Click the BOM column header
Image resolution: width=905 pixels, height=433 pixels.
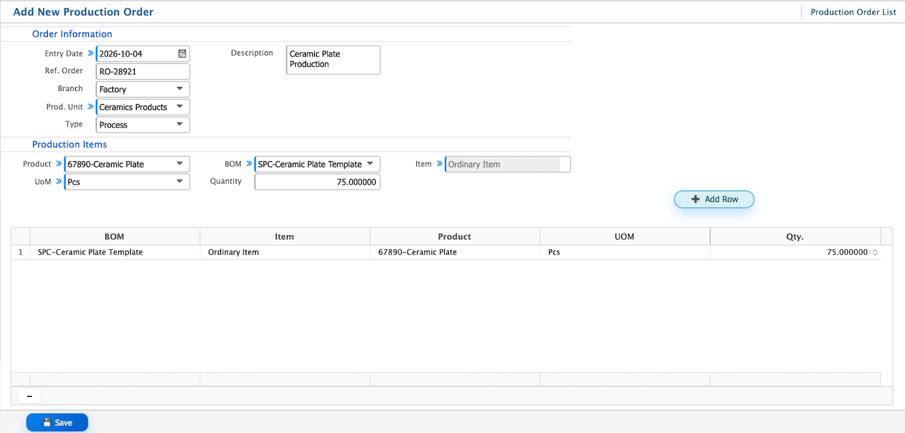point(115,236)
